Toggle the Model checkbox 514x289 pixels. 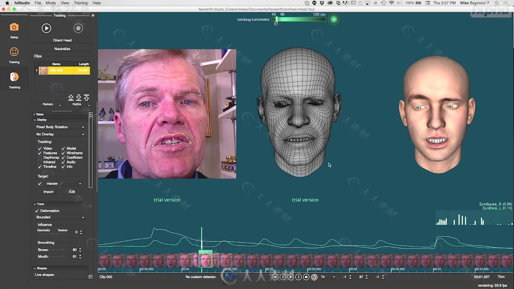63,149
